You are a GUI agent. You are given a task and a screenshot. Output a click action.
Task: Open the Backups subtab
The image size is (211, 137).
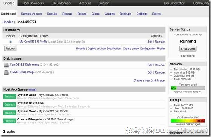click(126, 14)
